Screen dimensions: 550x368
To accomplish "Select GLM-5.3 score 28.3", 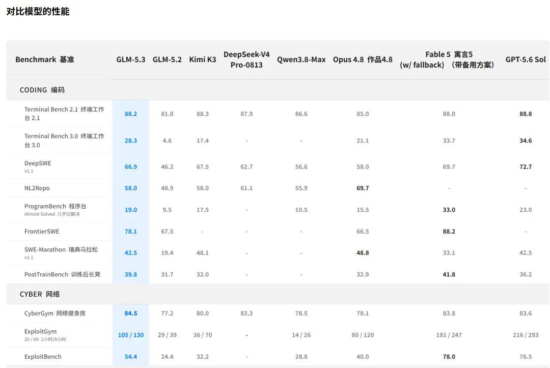I will (130, 140).
